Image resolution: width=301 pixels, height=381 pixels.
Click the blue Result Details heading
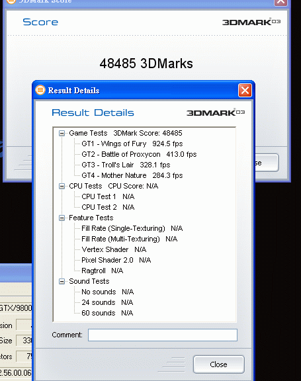point(93,112)
